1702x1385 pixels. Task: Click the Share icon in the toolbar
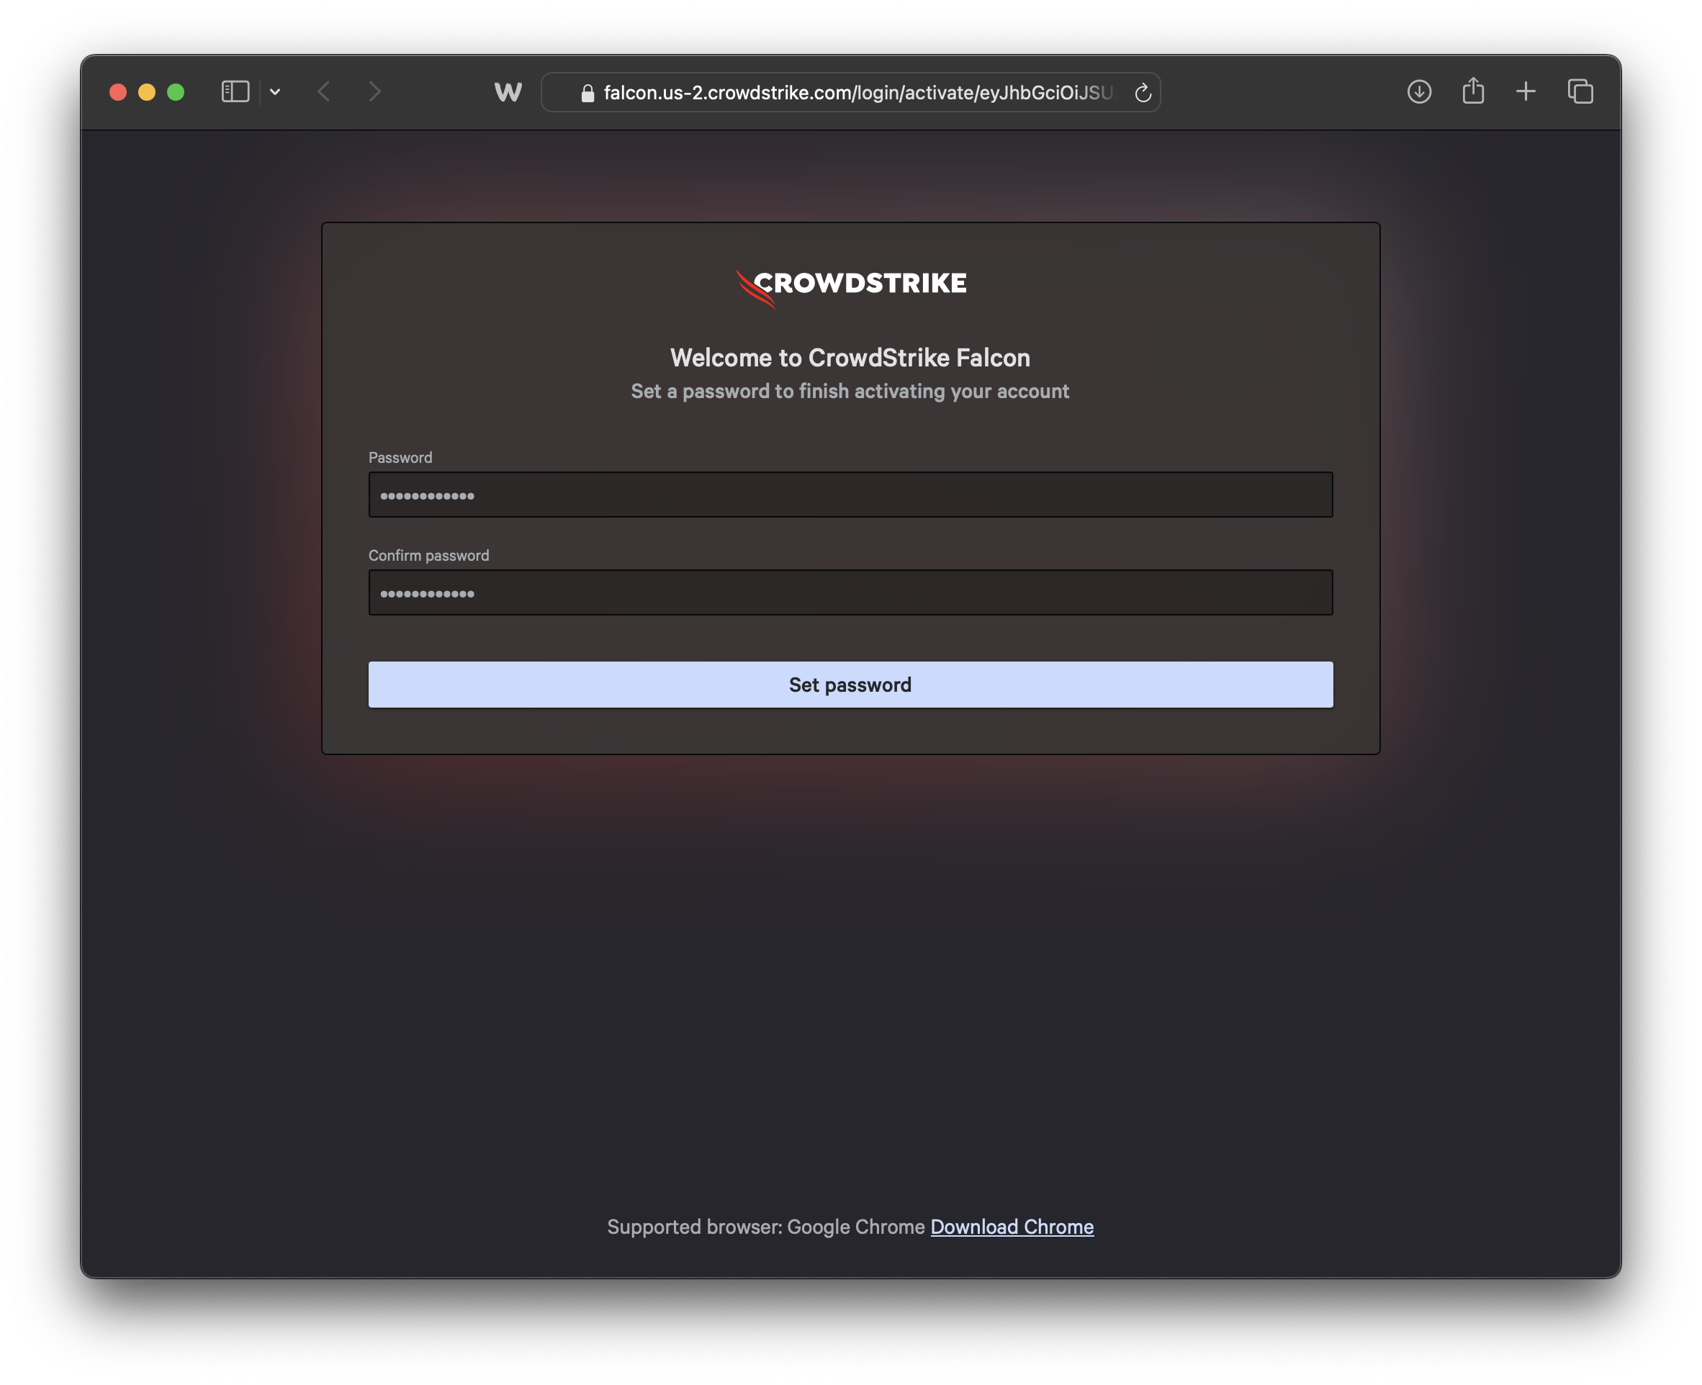point(1473,91)
